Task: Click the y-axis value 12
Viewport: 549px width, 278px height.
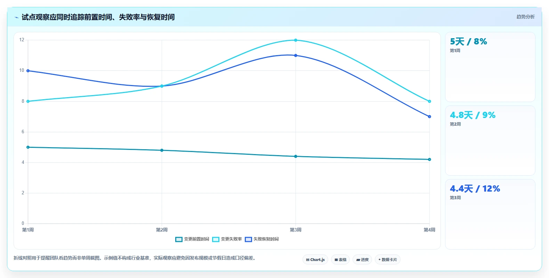Action: (x=22, y=40)
